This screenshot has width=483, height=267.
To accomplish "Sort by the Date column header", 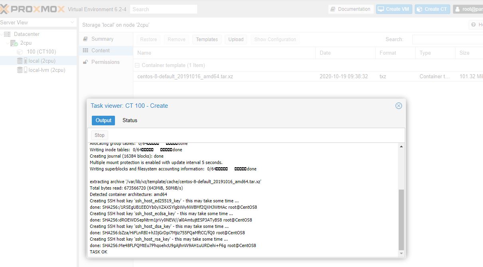I will [x=345, y=53].
